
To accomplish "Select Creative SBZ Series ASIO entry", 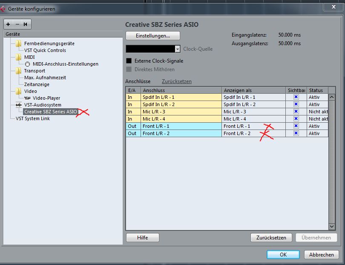I will click(51, 112).
